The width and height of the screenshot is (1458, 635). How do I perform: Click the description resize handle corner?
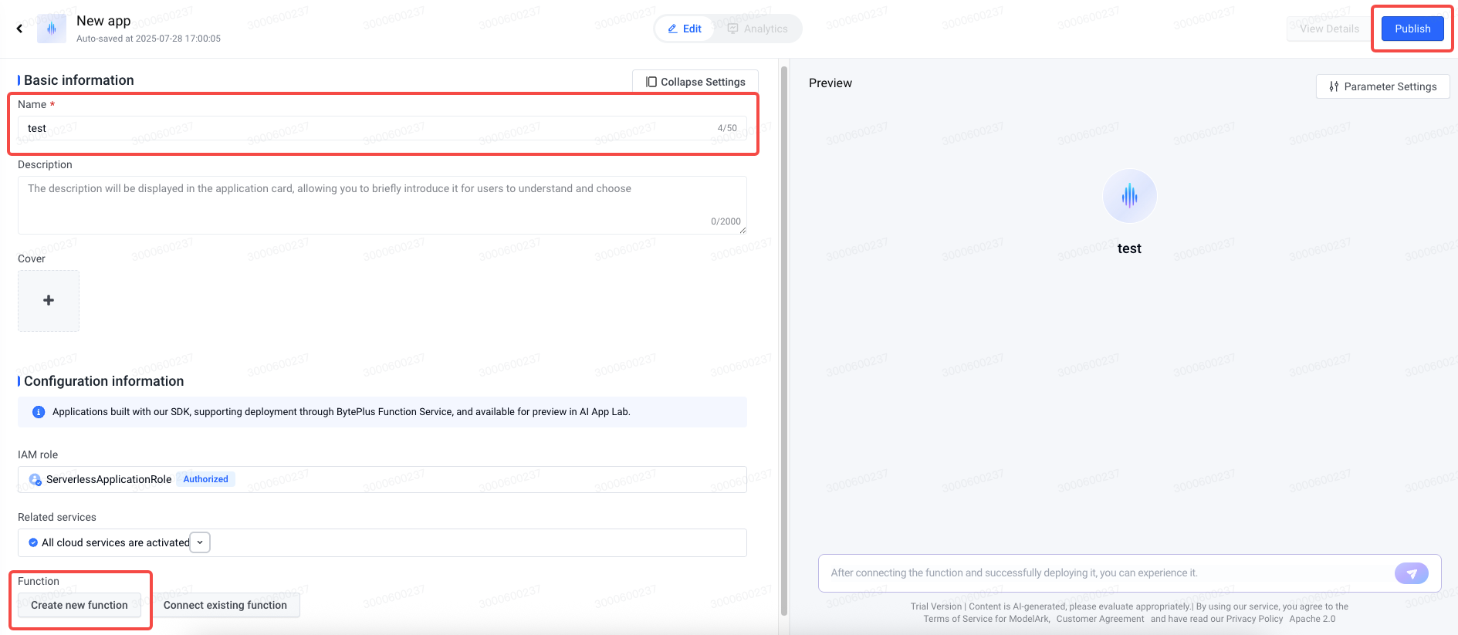coord(743,230)
